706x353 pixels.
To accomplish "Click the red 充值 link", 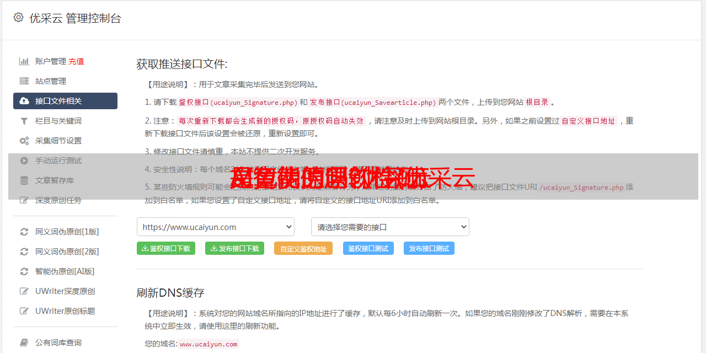I will pos(77,61).
